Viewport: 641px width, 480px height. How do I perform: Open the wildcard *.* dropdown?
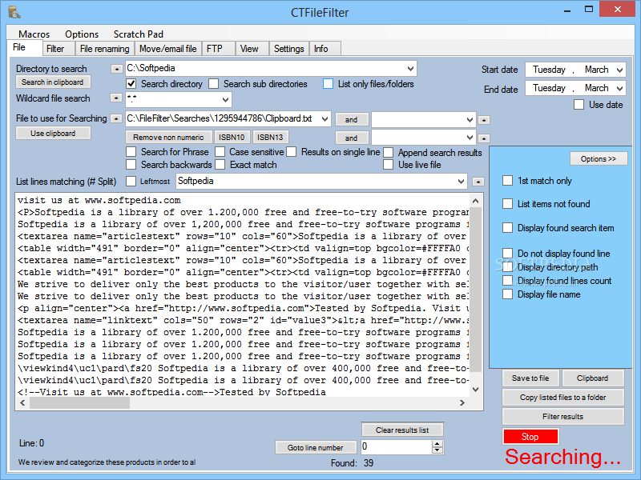(x=225, y=99)
